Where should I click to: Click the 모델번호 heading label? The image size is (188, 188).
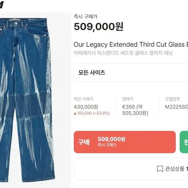(x=173, y=99)
